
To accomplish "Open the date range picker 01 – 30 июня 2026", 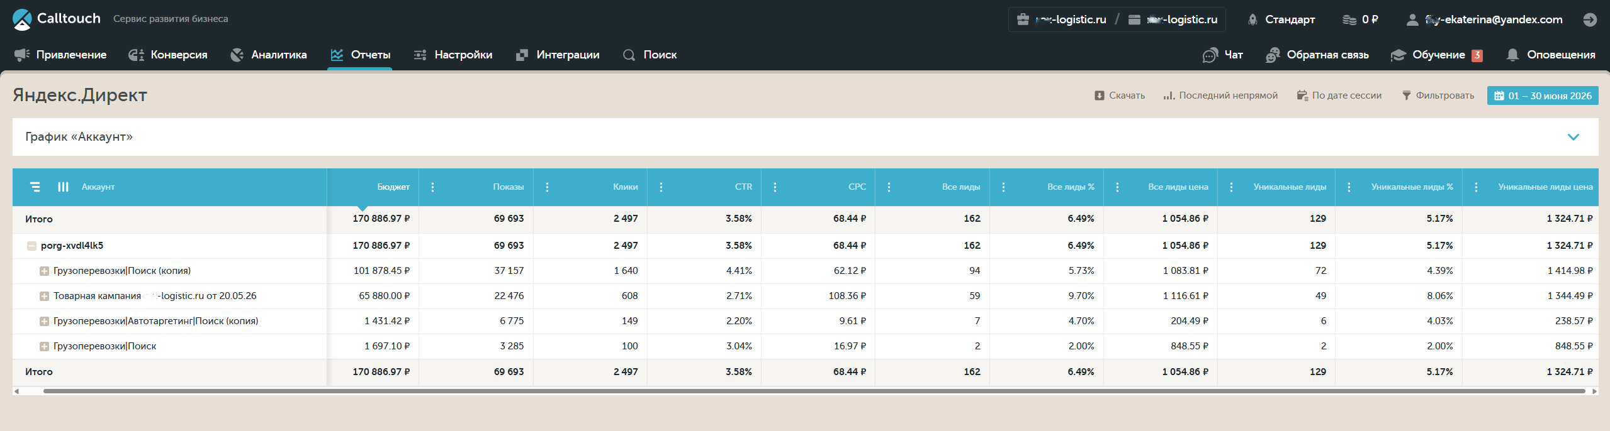I will click(x=1543, y=95).
